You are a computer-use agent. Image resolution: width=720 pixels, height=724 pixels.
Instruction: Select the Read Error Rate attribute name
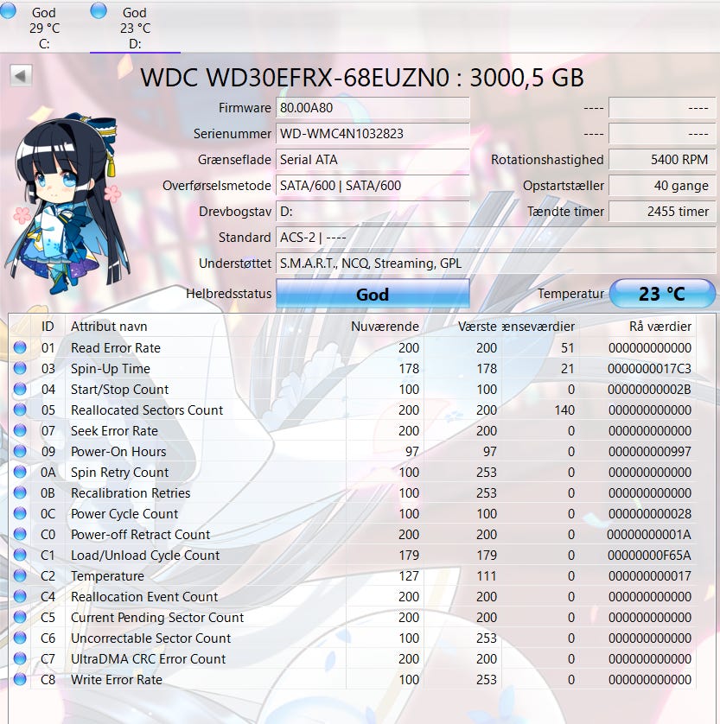pyautogui.click(x=116, y=347)
